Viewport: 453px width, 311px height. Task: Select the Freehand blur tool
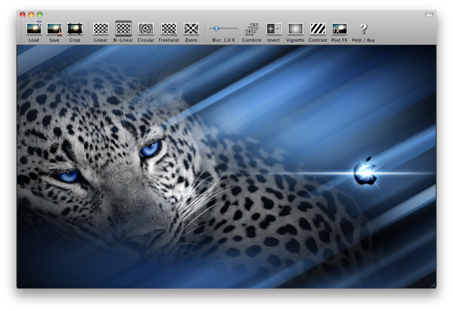169,29
